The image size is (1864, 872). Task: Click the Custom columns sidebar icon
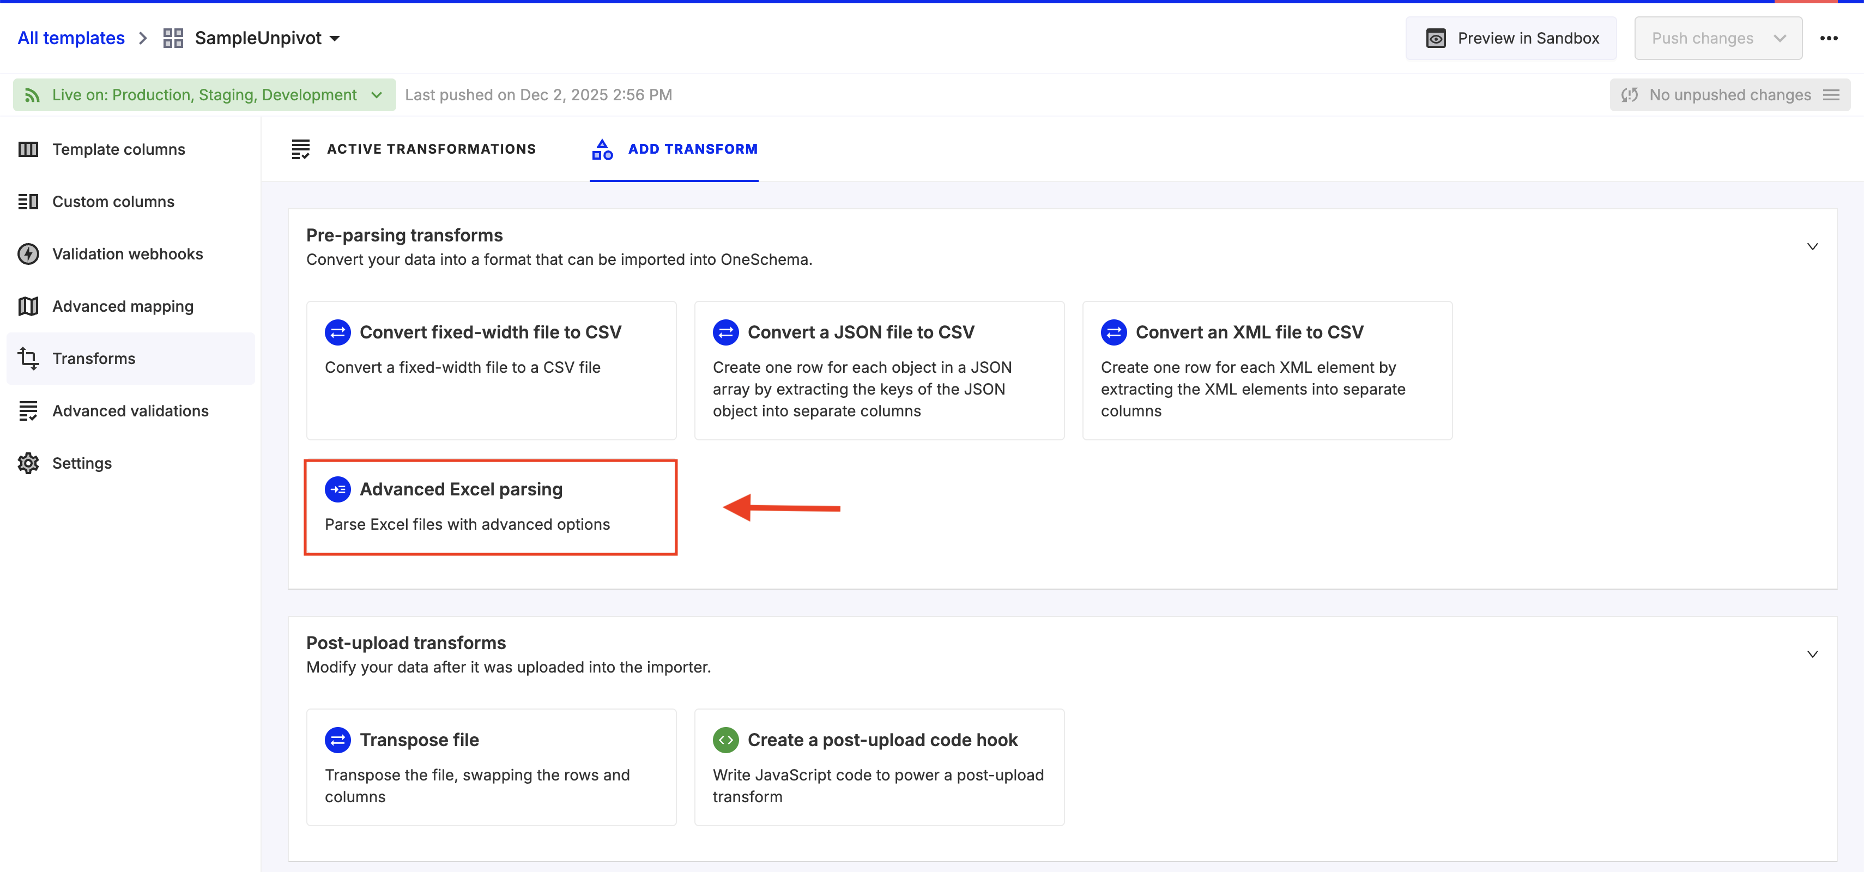coord(28,201)
